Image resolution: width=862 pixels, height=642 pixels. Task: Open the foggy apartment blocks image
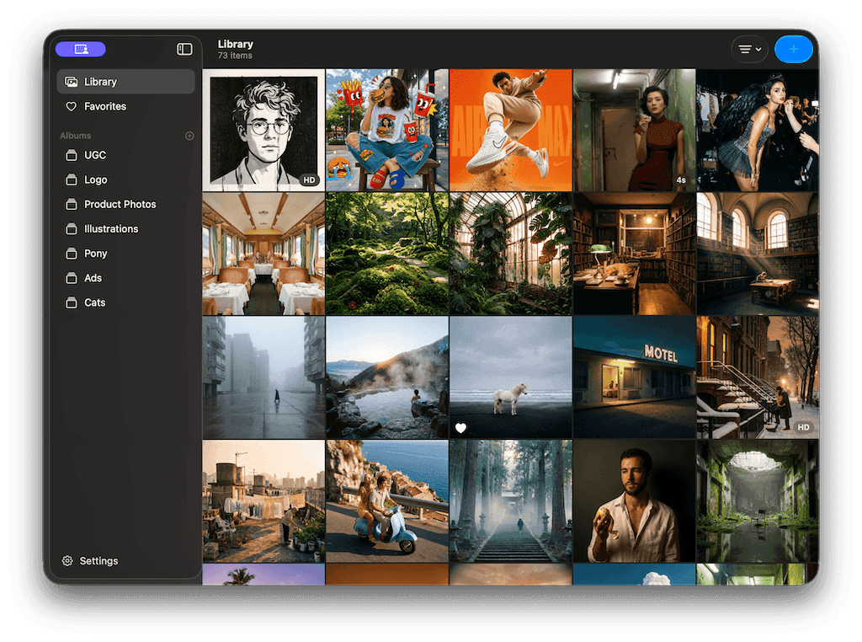263,377
